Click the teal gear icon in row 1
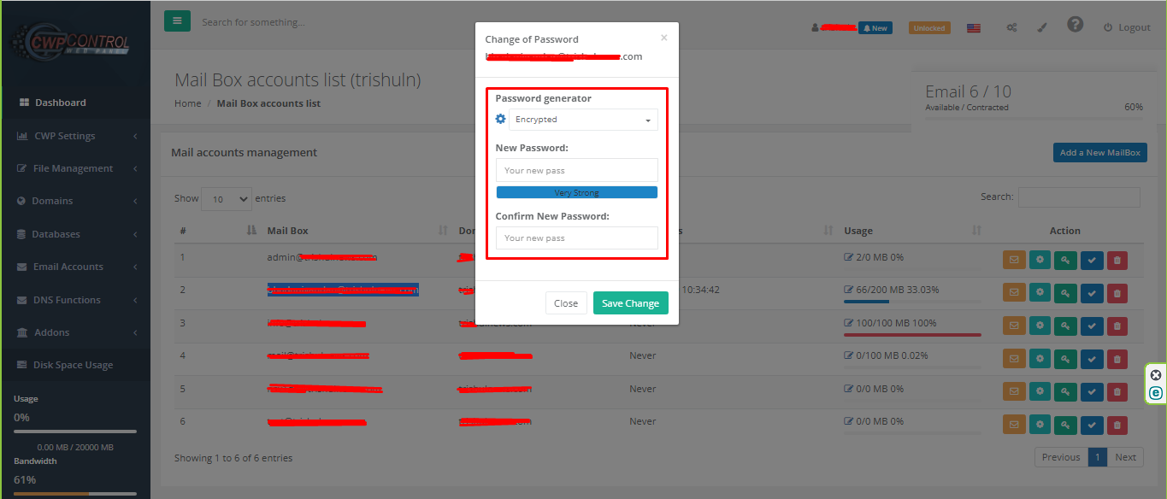 (1040, 261)
